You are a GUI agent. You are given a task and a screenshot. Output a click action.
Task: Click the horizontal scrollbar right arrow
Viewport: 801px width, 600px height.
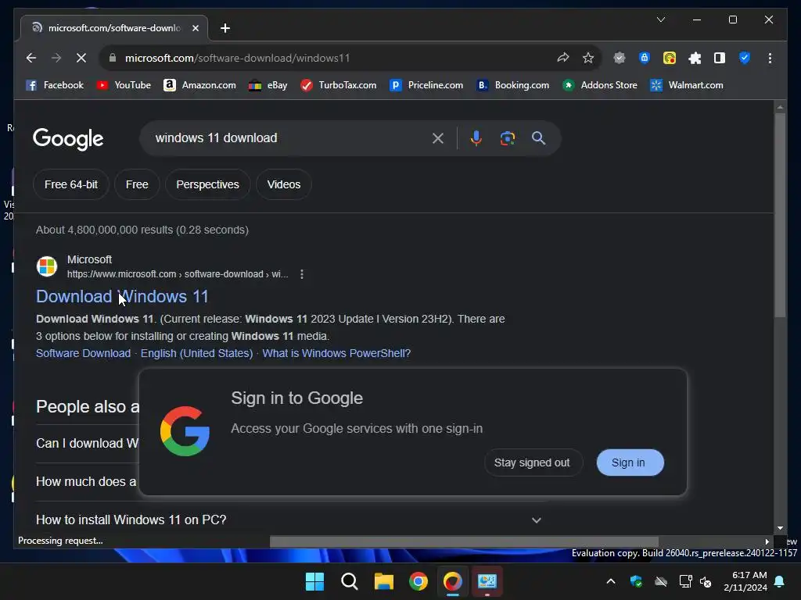click(767, 542)
